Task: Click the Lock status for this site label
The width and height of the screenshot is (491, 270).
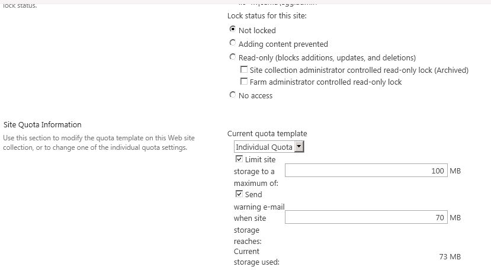Action: tap(267, 16)
